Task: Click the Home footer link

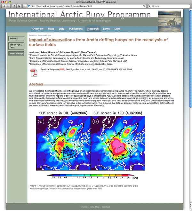Action: [84, 207]
